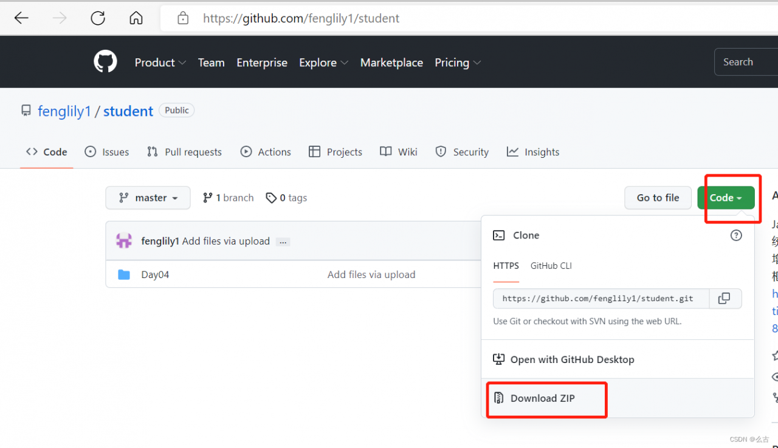The image size is (778, 448).
Task: Toggle the green Code dropdown button
Action: coord(726,198)
